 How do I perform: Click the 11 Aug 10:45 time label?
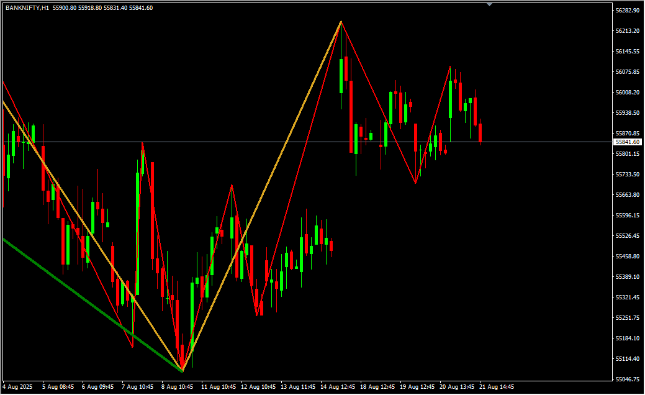point(219,387)
